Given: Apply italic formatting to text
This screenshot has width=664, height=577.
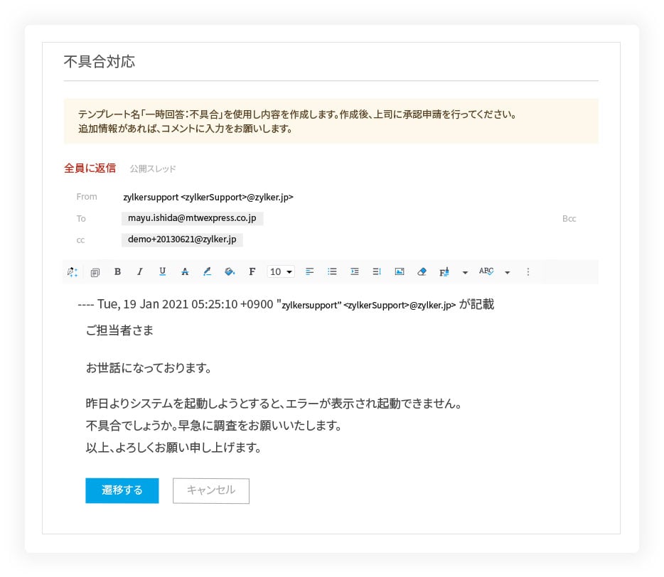Looking at the screenshot, I should pyautogui.click(x=140, y=271).
